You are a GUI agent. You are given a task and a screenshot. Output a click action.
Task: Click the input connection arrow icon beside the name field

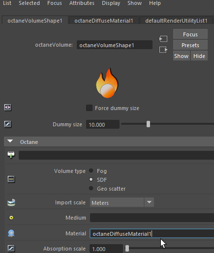coord(163,39)
